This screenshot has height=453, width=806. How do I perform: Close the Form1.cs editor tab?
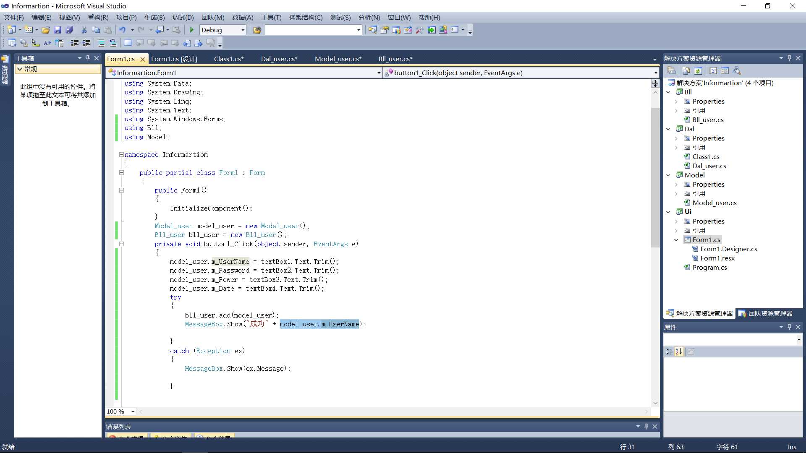click(x=143, y=59)
